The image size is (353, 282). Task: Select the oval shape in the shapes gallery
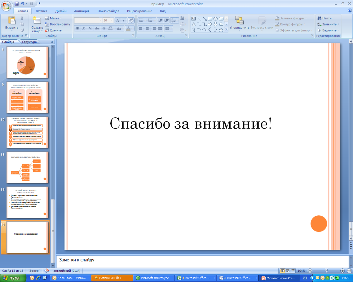(x=215, y=19)
